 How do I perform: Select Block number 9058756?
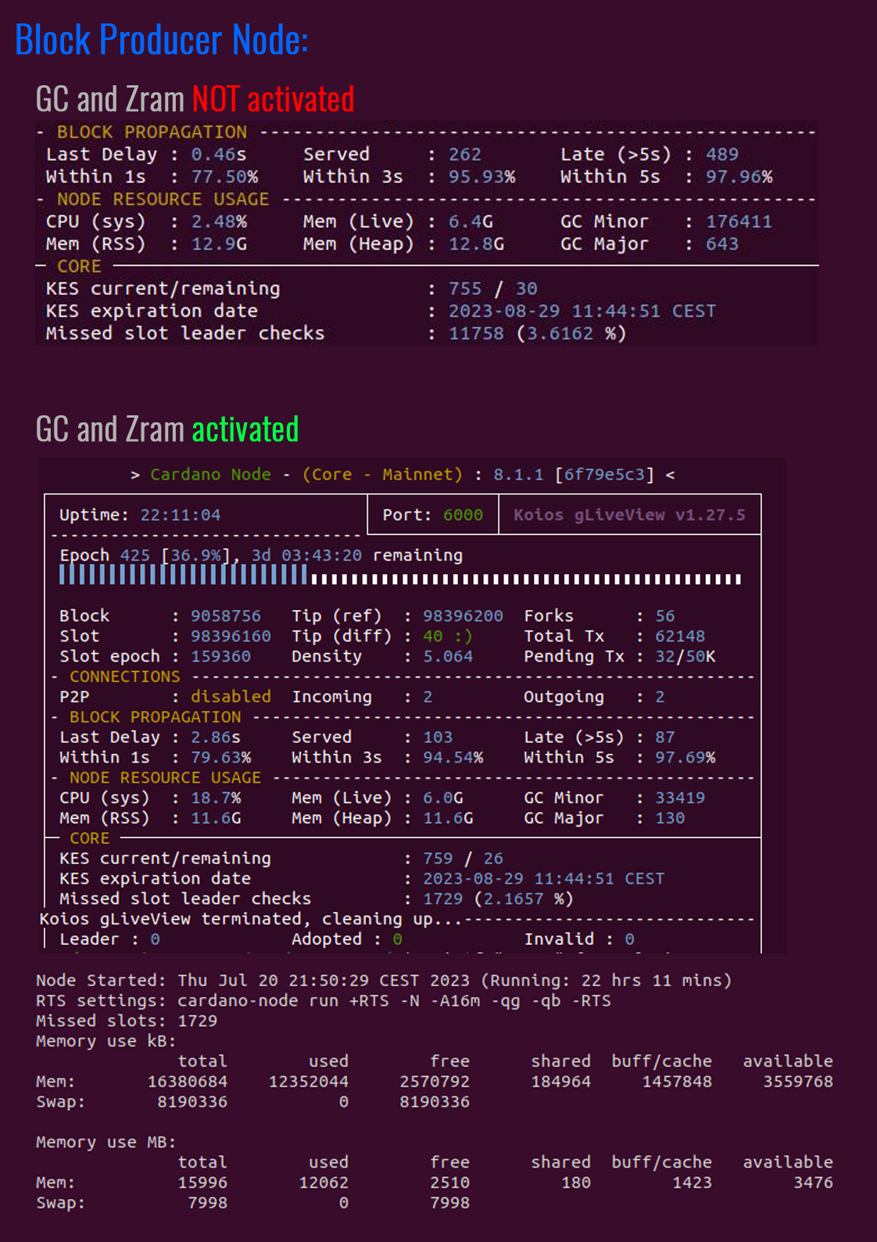[226, 616]
